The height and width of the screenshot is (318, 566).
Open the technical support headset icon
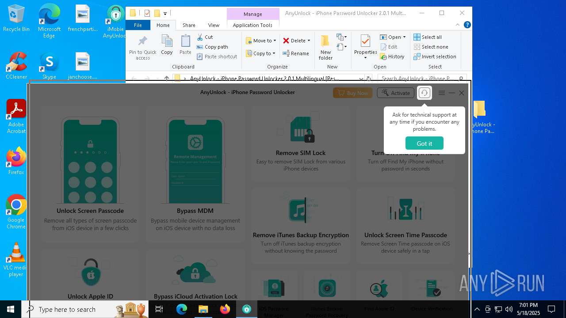point(424,93)
